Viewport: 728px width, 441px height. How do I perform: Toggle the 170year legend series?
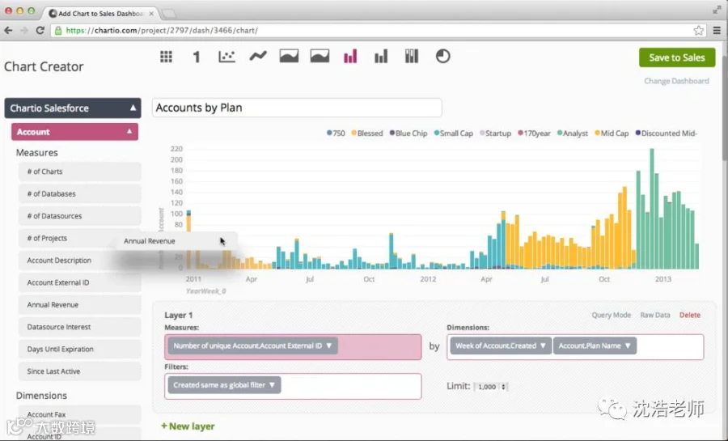[x=534, y=134]
